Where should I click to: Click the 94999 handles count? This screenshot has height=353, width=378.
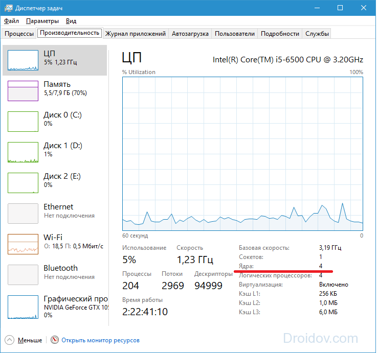[208, 286]
